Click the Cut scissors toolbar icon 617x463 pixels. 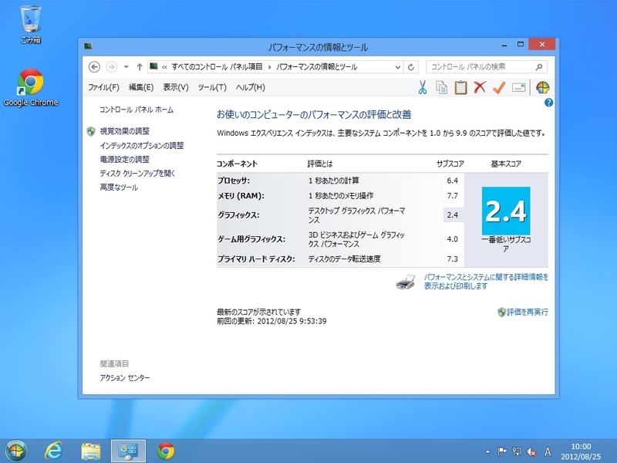pyautogui.click(x=423, y=87)
